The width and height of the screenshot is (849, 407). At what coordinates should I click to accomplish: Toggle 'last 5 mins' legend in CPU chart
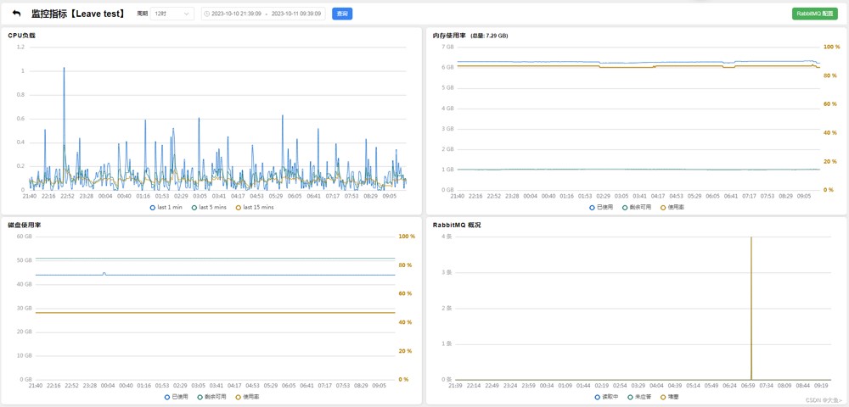click(x=209, y=207)
